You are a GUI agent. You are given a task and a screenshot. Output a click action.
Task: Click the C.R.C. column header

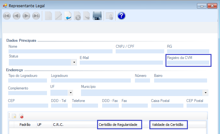75,125
